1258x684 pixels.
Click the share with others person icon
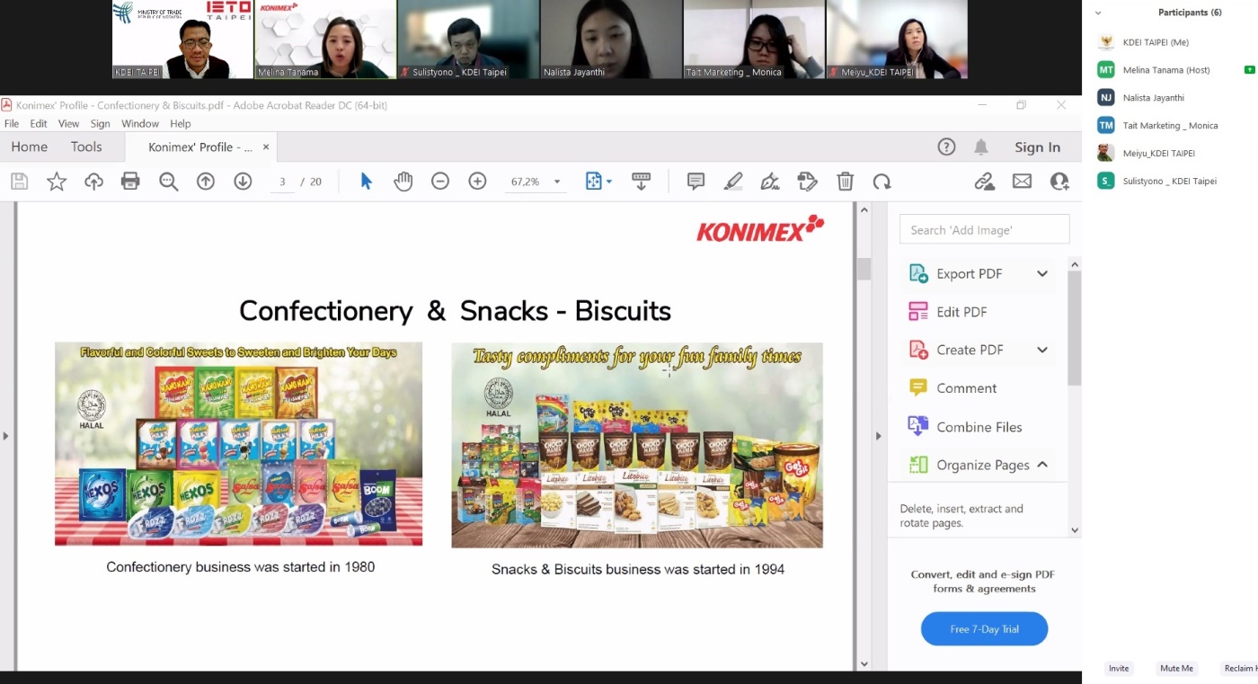1059,182
